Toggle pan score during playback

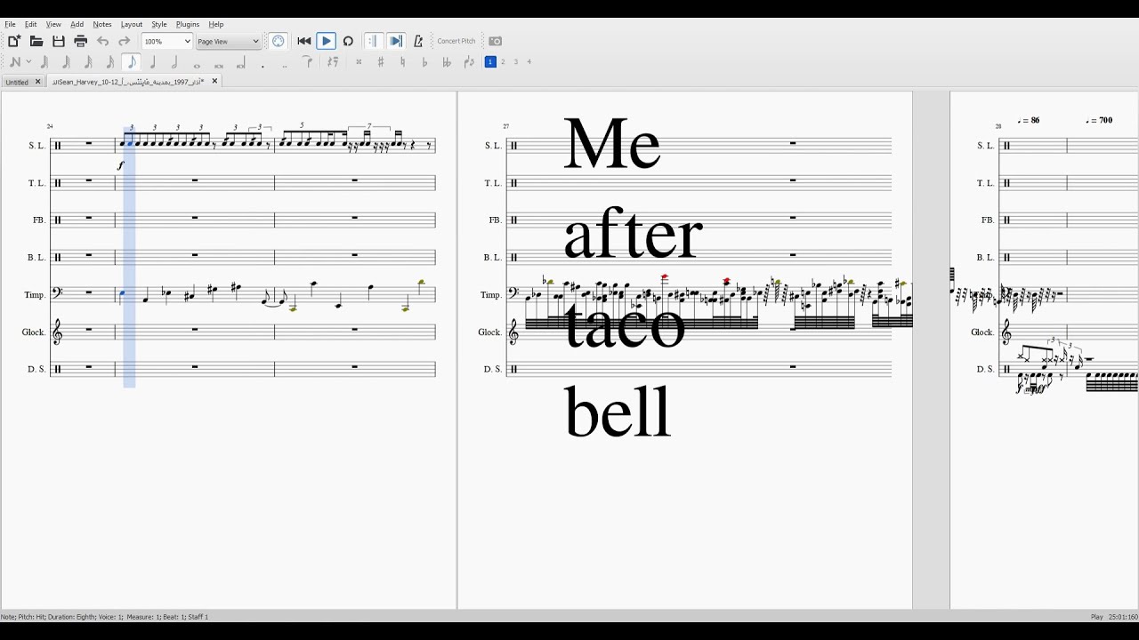(396, 41)
